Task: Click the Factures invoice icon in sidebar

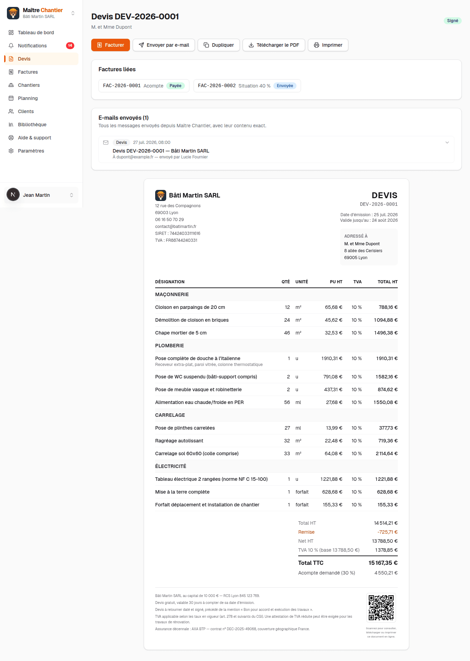Action: pos(11,72)
